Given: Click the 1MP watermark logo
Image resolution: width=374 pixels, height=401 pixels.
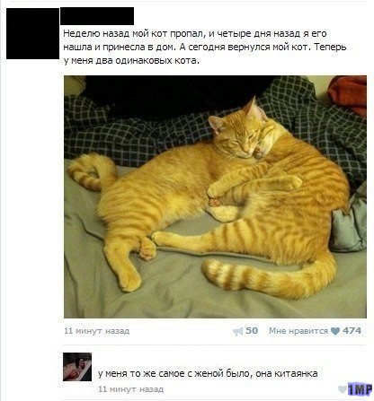Looking at the screenshot, I should [360, 389].
